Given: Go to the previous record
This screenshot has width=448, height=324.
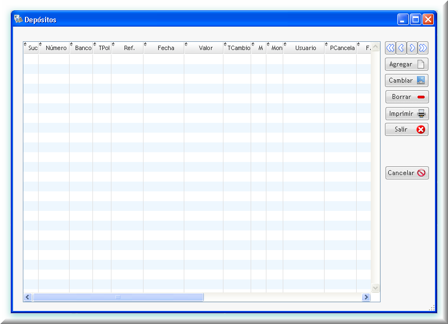Looking at the screenshot, I should (401, 48).
